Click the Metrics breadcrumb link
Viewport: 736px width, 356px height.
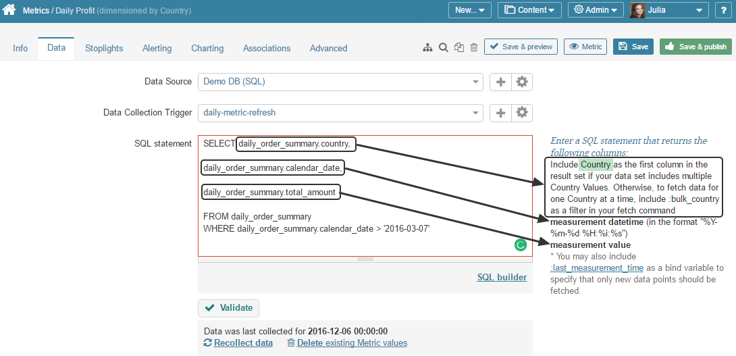tap(36, 10)
